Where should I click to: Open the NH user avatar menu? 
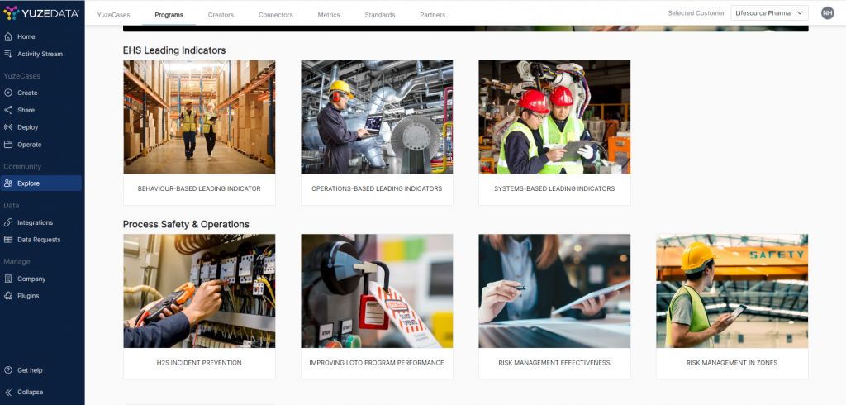828,13
